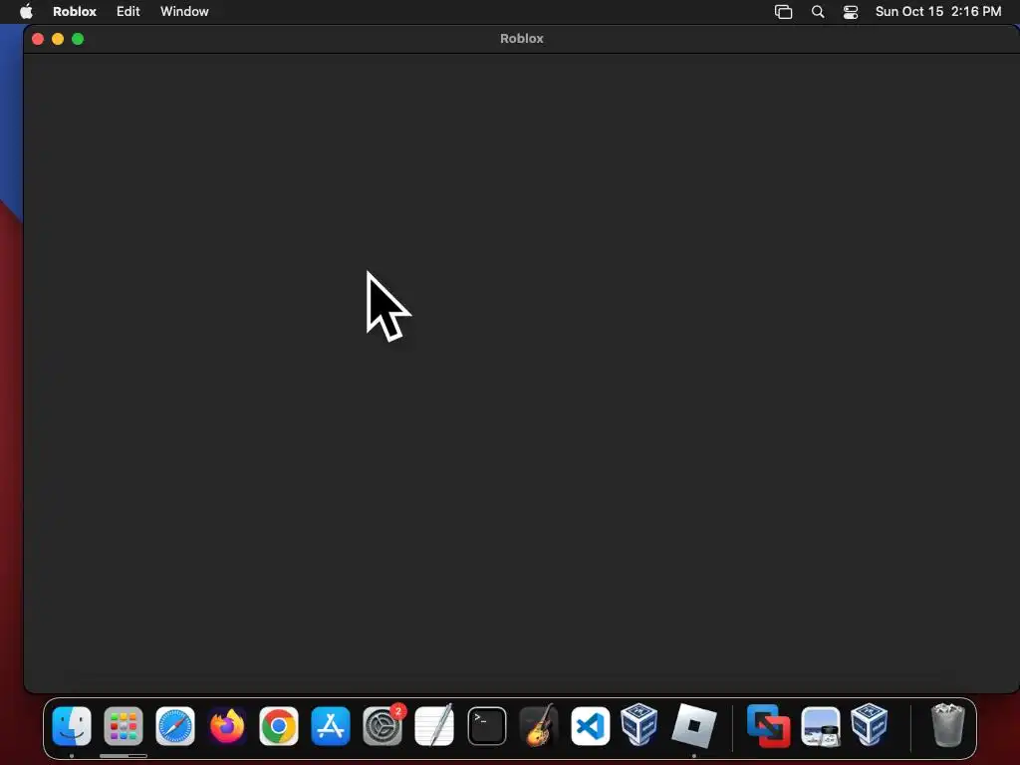Open the App Store from the Dock
1020x765 pixels.
click(331, 726)
